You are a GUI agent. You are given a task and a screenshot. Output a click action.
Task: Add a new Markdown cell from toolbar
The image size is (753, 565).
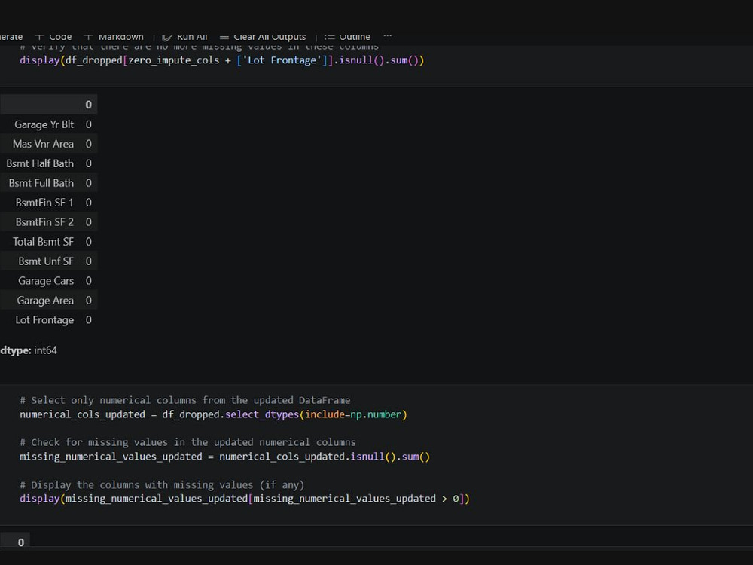114,36
